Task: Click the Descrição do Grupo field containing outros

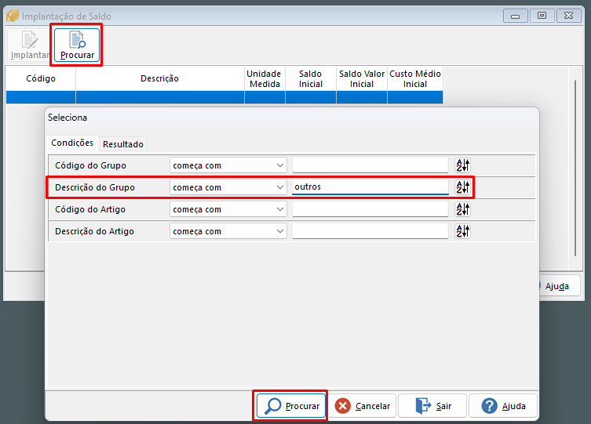Action: [x=370, y=187]
